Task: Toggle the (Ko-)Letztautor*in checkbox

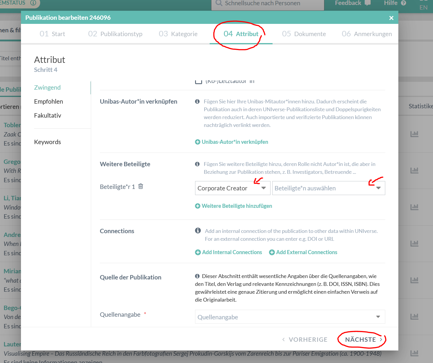Action: 198,82
